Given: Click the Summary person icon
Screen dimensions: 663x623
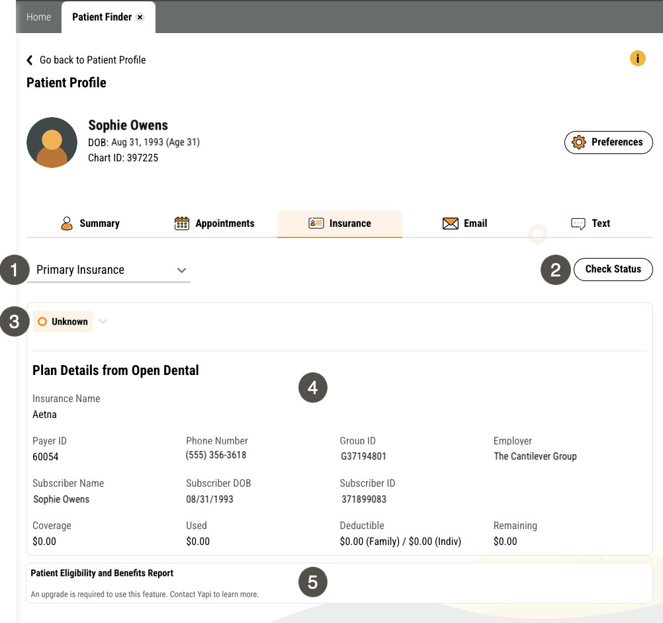Looking at the screenshot, I should 66,223.
